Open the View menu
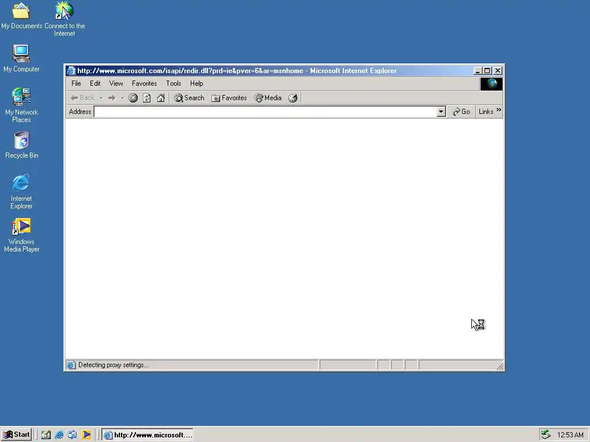This screenshot has height=442, width=590. (116, 83)
